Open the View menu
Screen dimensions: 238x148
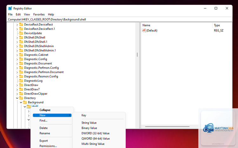point(27,14)
